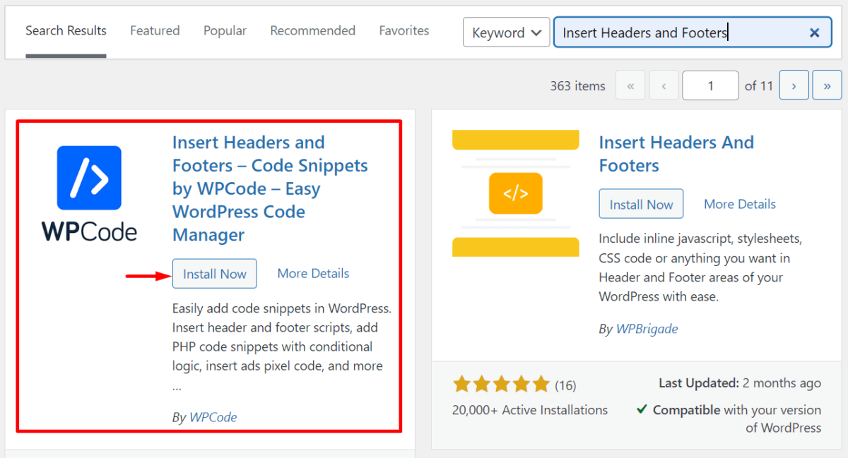Install the WPCode plugin
This screenshot has height=458, width=848.
pyautogui.click(x=214, y=273)
